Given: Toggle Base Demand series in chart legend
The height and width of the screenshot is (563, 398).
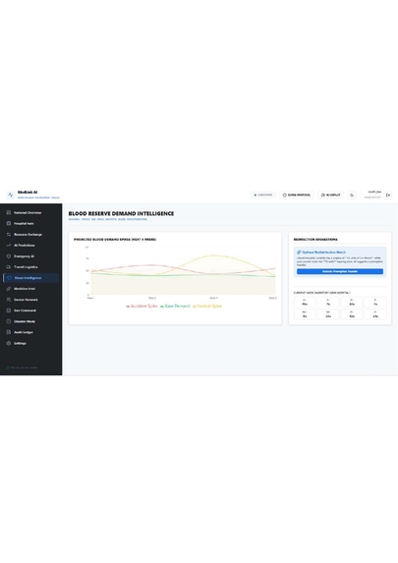Looking at the screenshot, I should pos(175,307).
